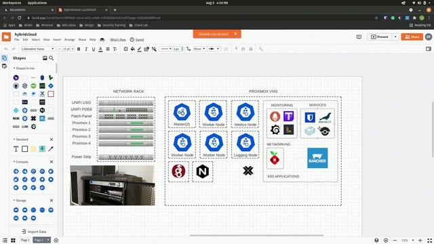Toggle underline formatting in toolbar
Screen dimensions: 434x244
coord(94,49)
